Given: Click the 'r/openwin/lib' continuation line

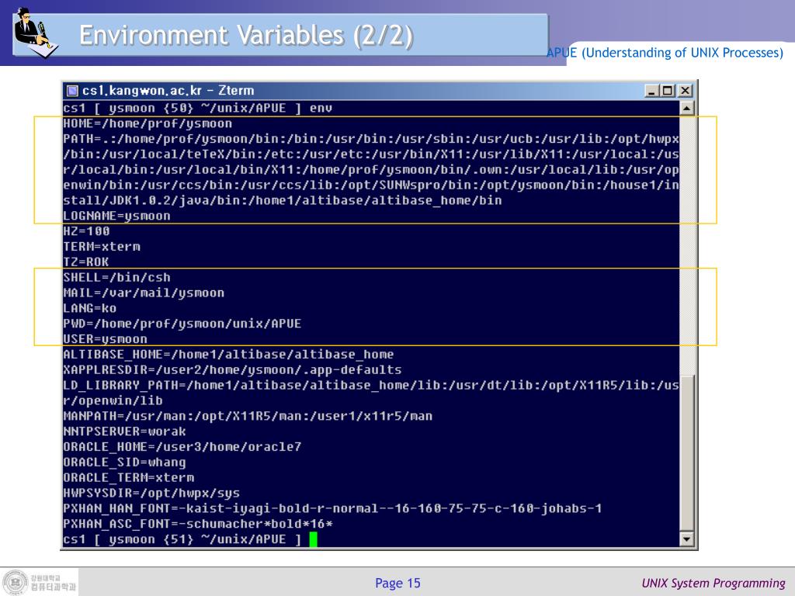Looking at the screenshot, I should click(x=113, y=401).
